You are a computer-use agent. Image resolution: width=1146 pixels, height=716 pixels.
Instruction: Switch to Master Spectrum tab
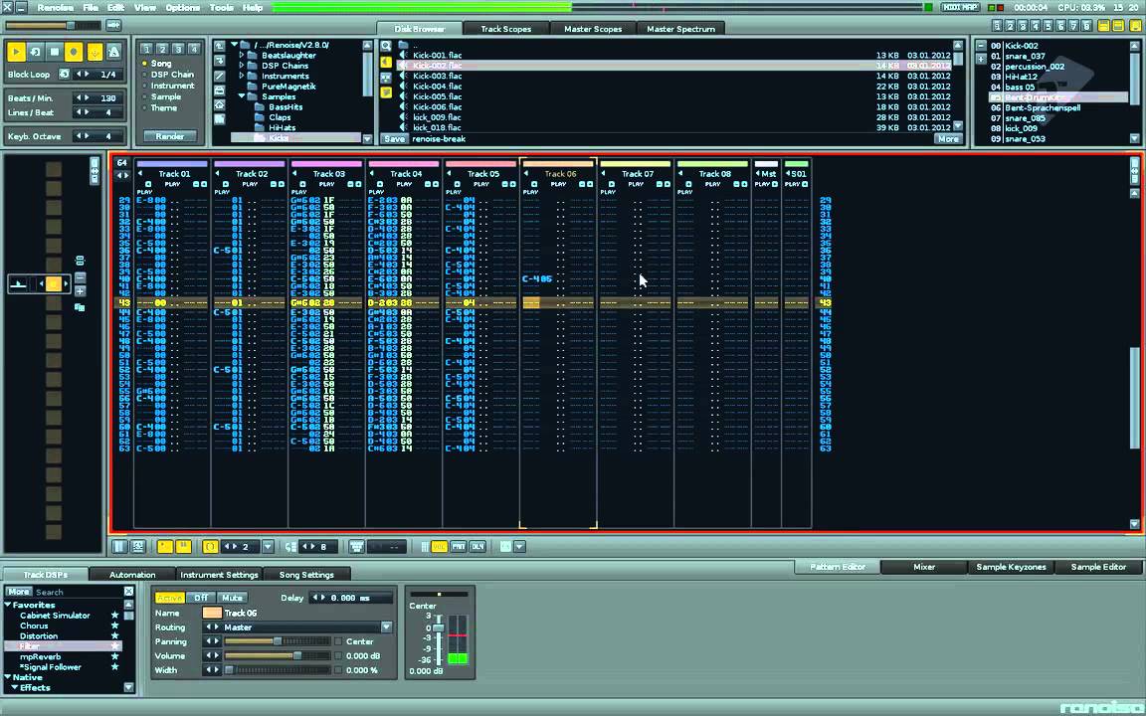coord(680,29)
